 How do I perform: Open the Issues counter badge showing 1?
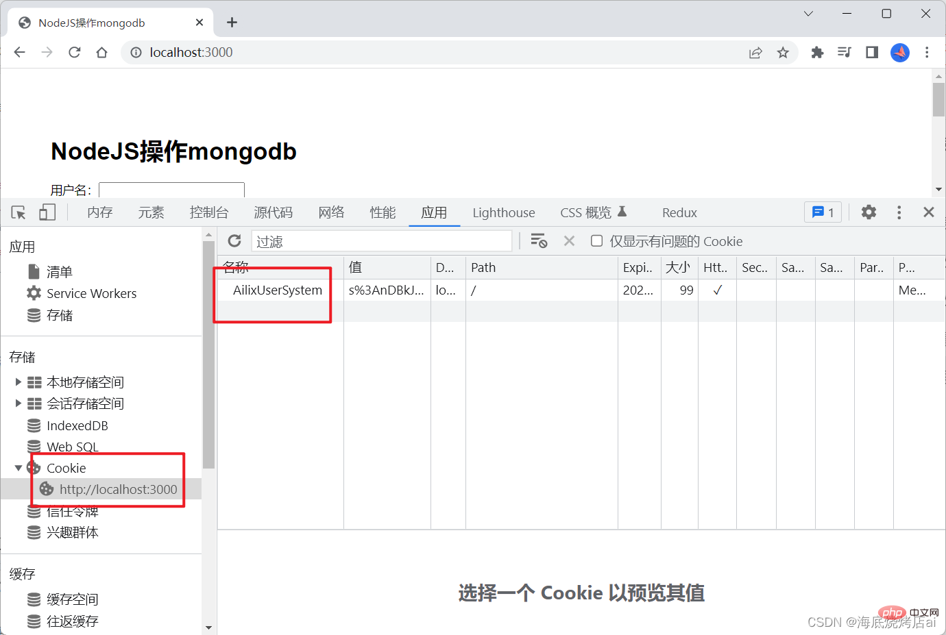coord(822,212)
